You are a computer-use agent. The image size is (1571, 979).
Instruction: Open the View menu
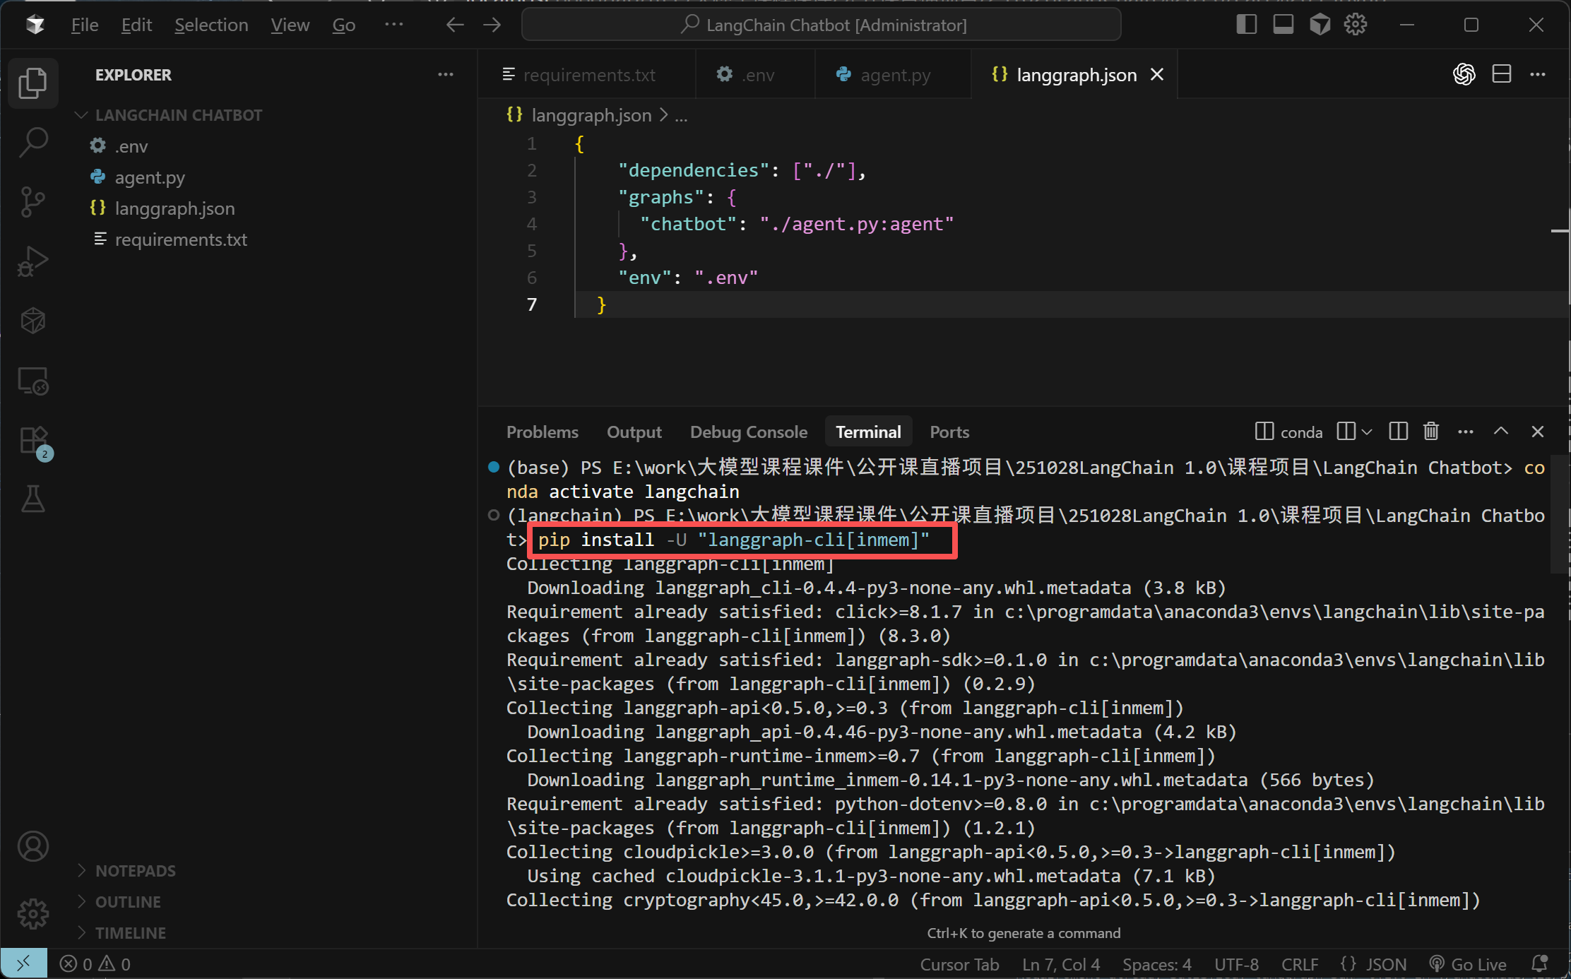[290, 25]
